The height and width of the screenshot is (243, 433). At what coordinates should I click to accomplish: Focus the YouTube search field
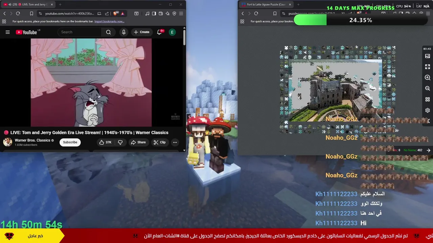[79, 32]
